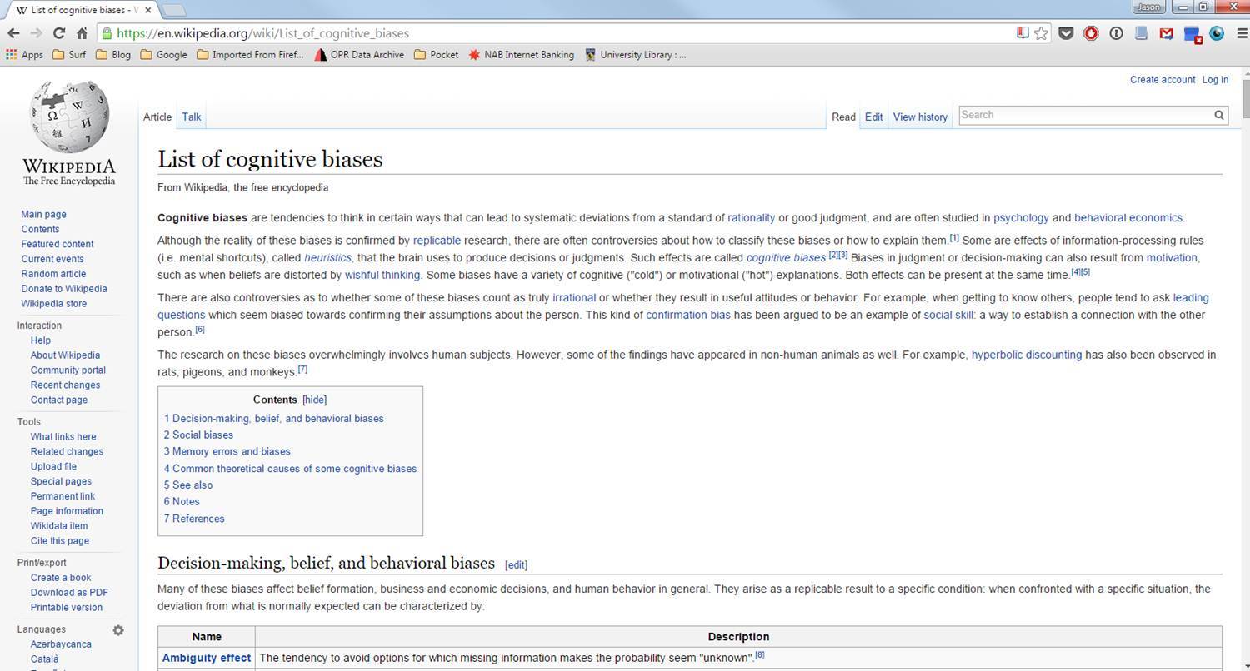Open the Pocket extension icon
Image resolution: width=1250 pixels, height=671 pixels.
1066,33
